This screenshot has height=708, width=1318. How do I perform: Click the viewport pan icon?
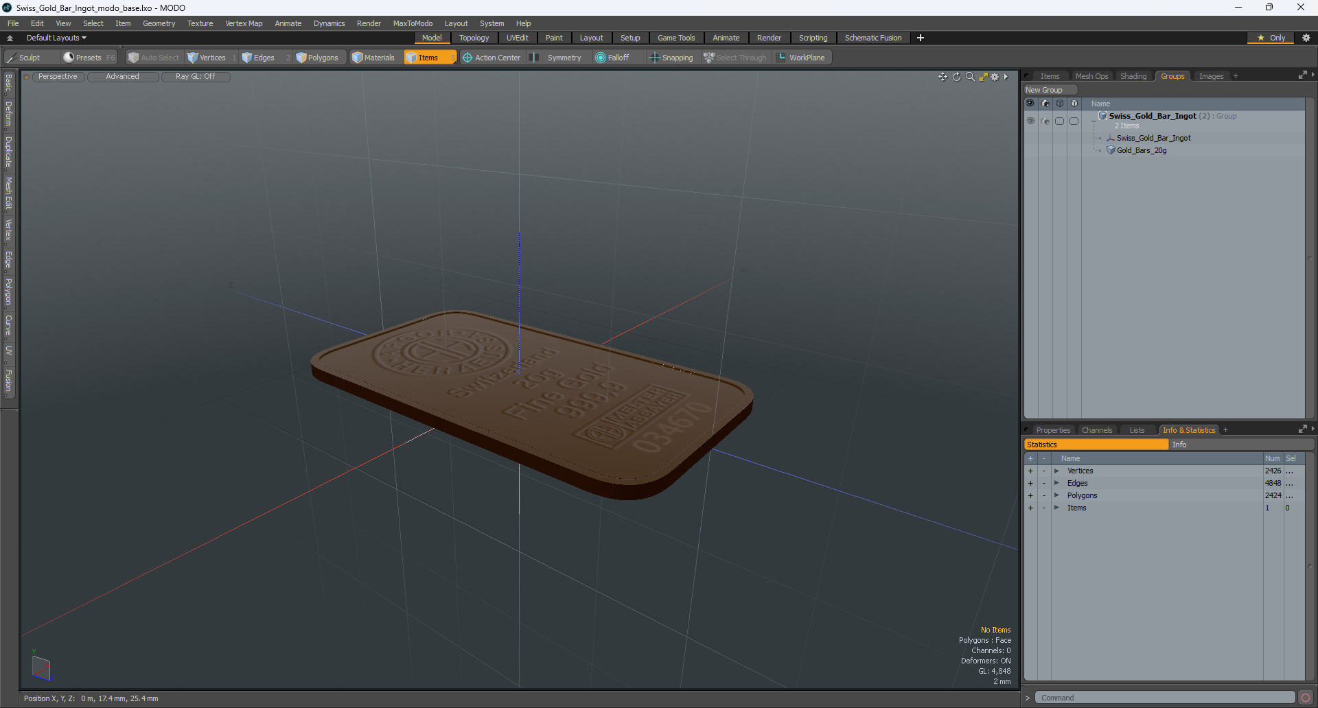(x=943, y=77)
